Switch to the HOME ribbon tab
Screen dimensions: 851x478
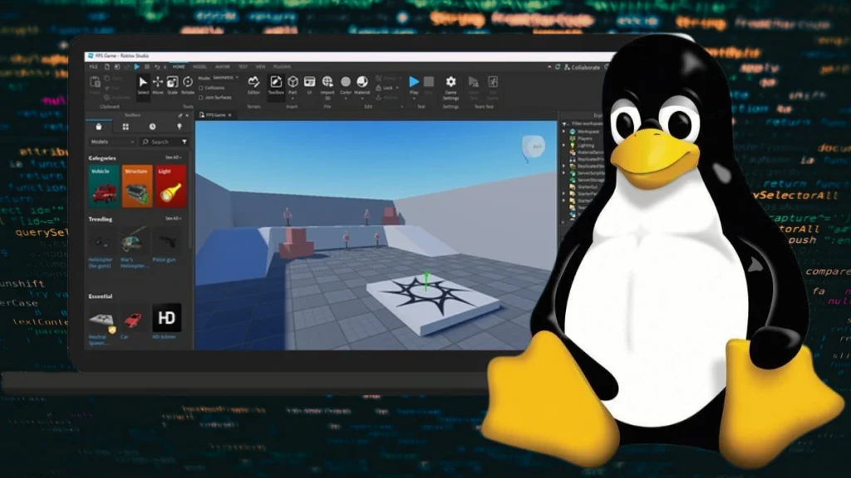[x=179, y=66]
